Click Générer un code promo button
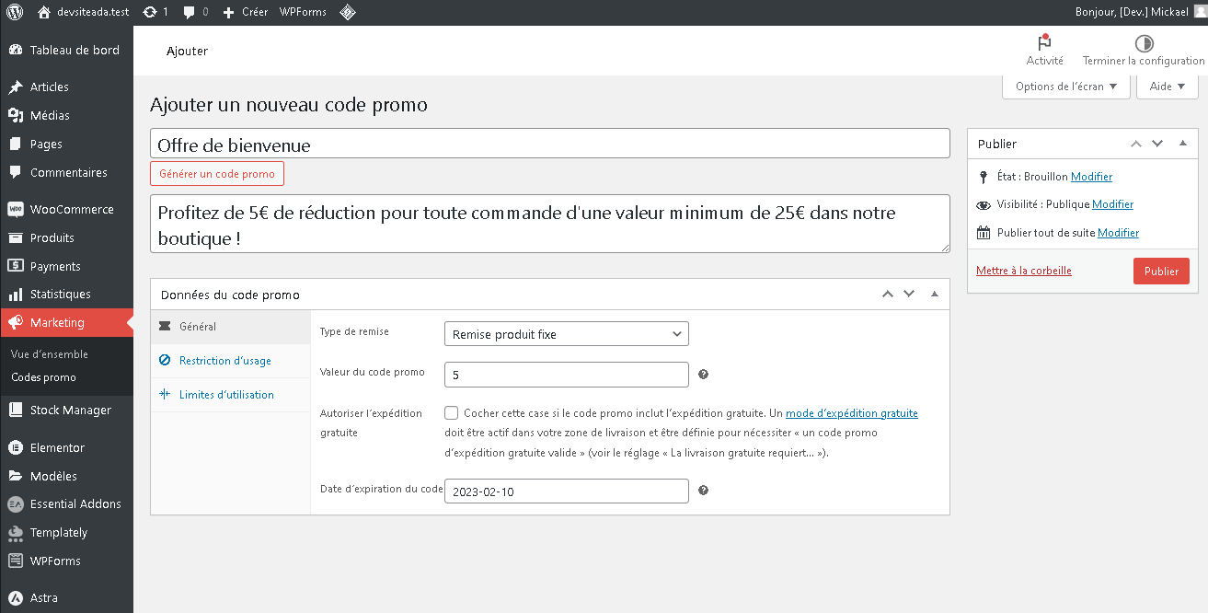The image size is (1208, 613). point(217,174)
